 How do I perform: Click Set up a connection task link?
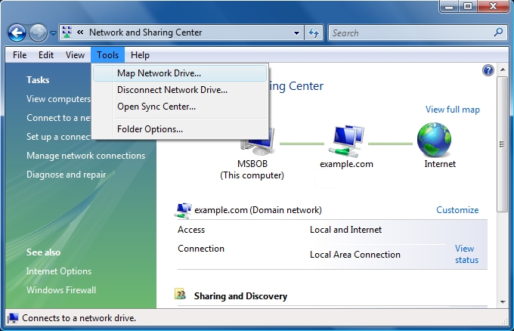tap(58, 136)
